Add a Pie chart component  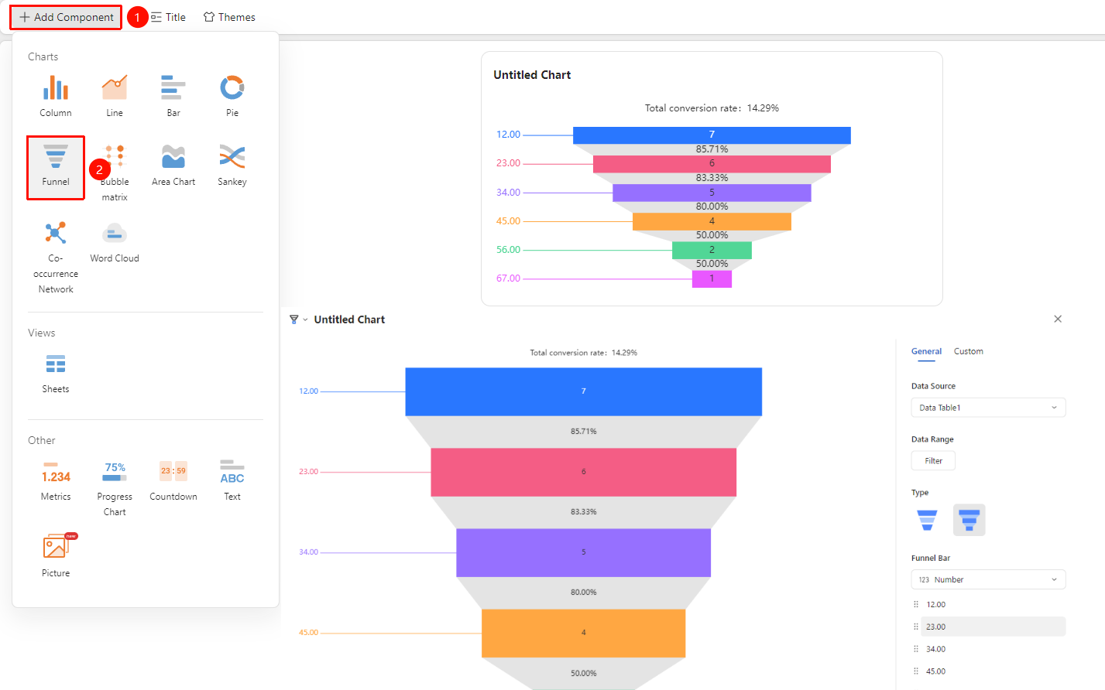[x=232, y=88]
